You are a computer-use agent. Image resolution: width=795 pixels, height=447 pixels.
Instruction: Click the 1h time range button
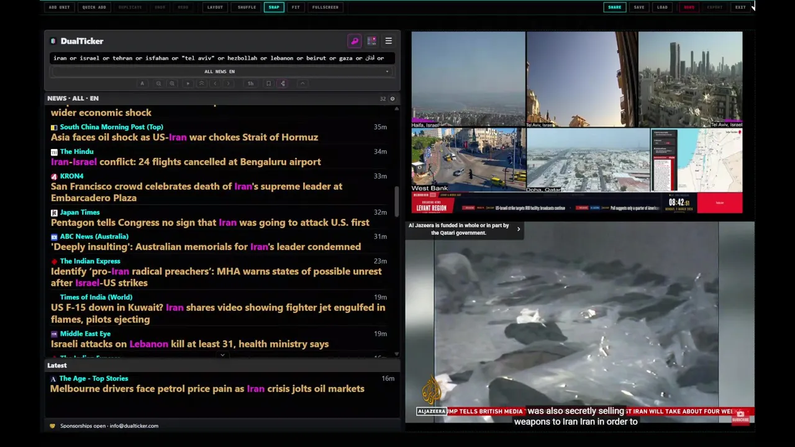(250, 83)
